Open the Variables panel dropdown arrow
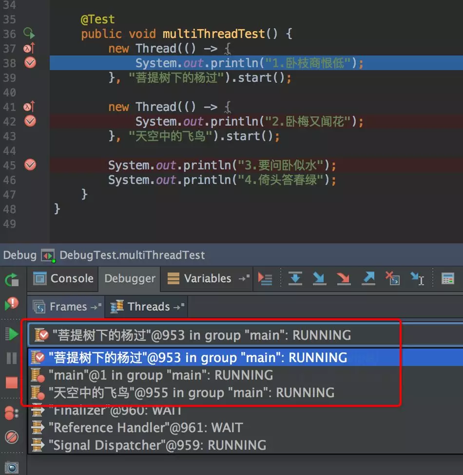The width and height of the screenshot is (463, 475). (242, 278)
